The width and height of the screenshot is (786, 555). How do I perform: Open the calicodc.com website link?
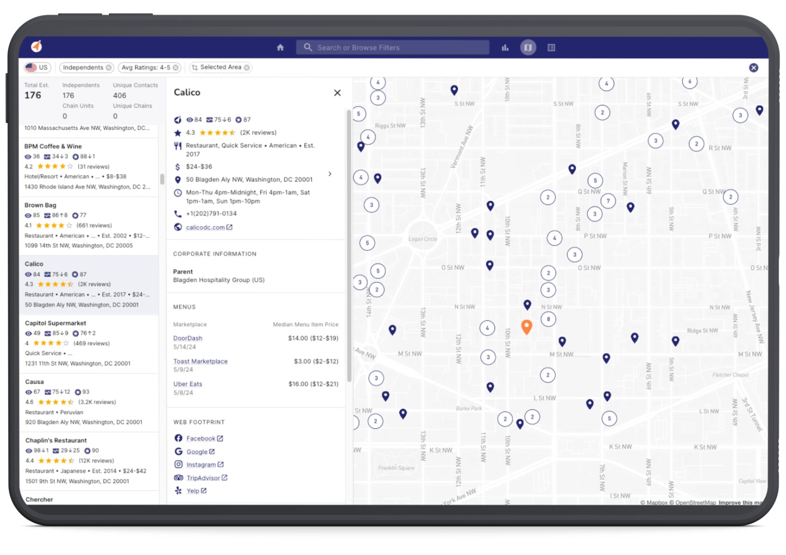coord(206,227)
